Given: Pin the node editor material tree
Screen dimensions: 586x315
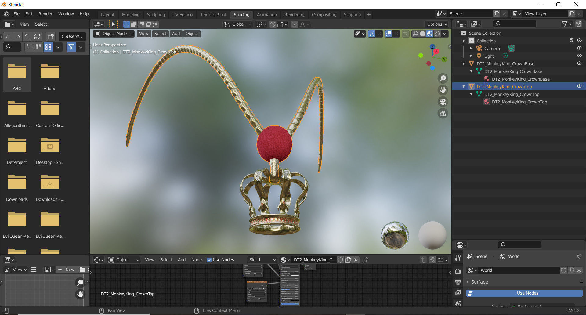Looking at the screenshot, I should click(365, 260).
